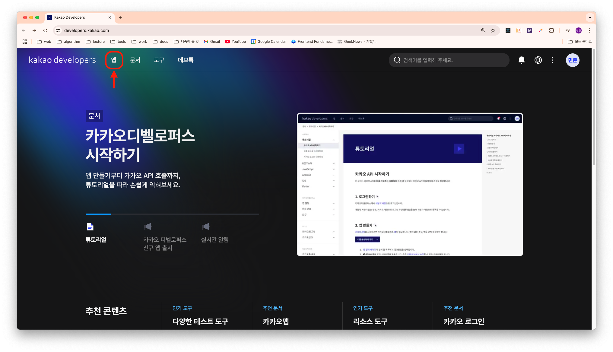The height and width of the screenshot is (352, 613).
Task: Open the 모든 북마크 folder dropdown
Action: pyautogui.click(x=579, y=42)
